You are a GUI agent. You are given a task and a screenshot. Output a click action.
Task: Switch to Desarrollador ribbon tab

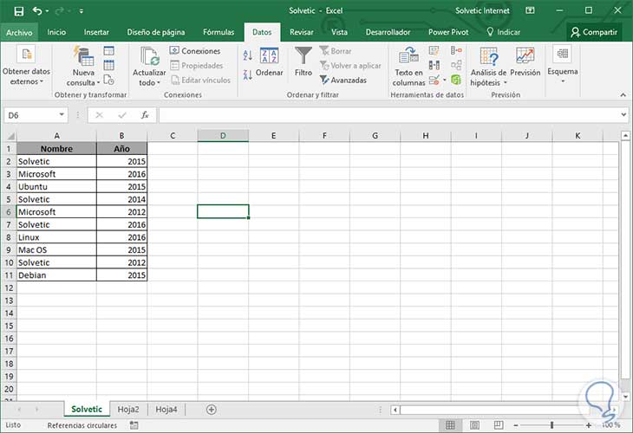(388, 32)
